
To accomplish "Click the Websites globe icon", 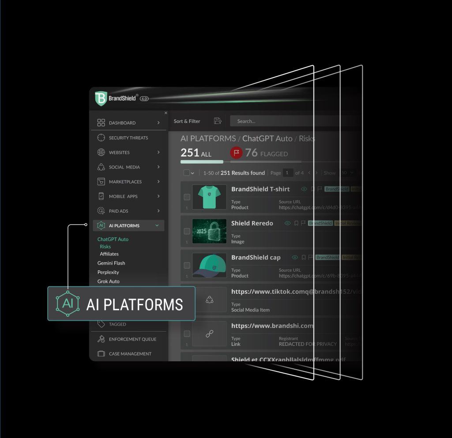I will click(x=101, y=152).
